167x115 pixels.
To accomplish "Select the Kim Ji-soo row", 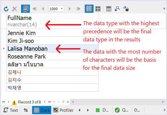I will click(52, 41).
